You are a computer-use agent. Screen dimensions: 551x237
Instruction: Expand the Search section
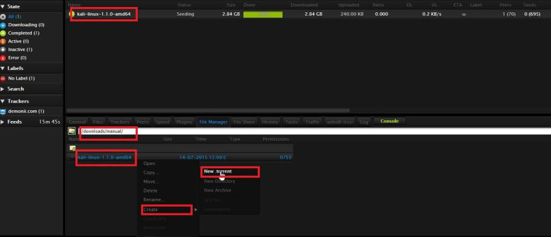[x=3, y=89]
